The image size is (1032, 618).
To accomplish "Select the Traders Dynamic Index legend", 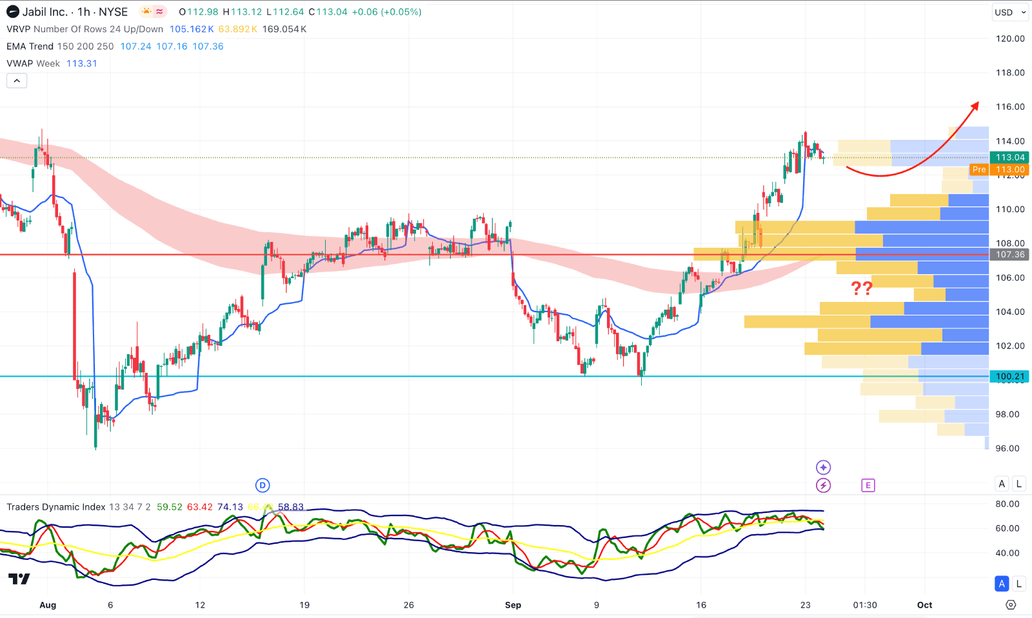I will [x=79, y=507].
